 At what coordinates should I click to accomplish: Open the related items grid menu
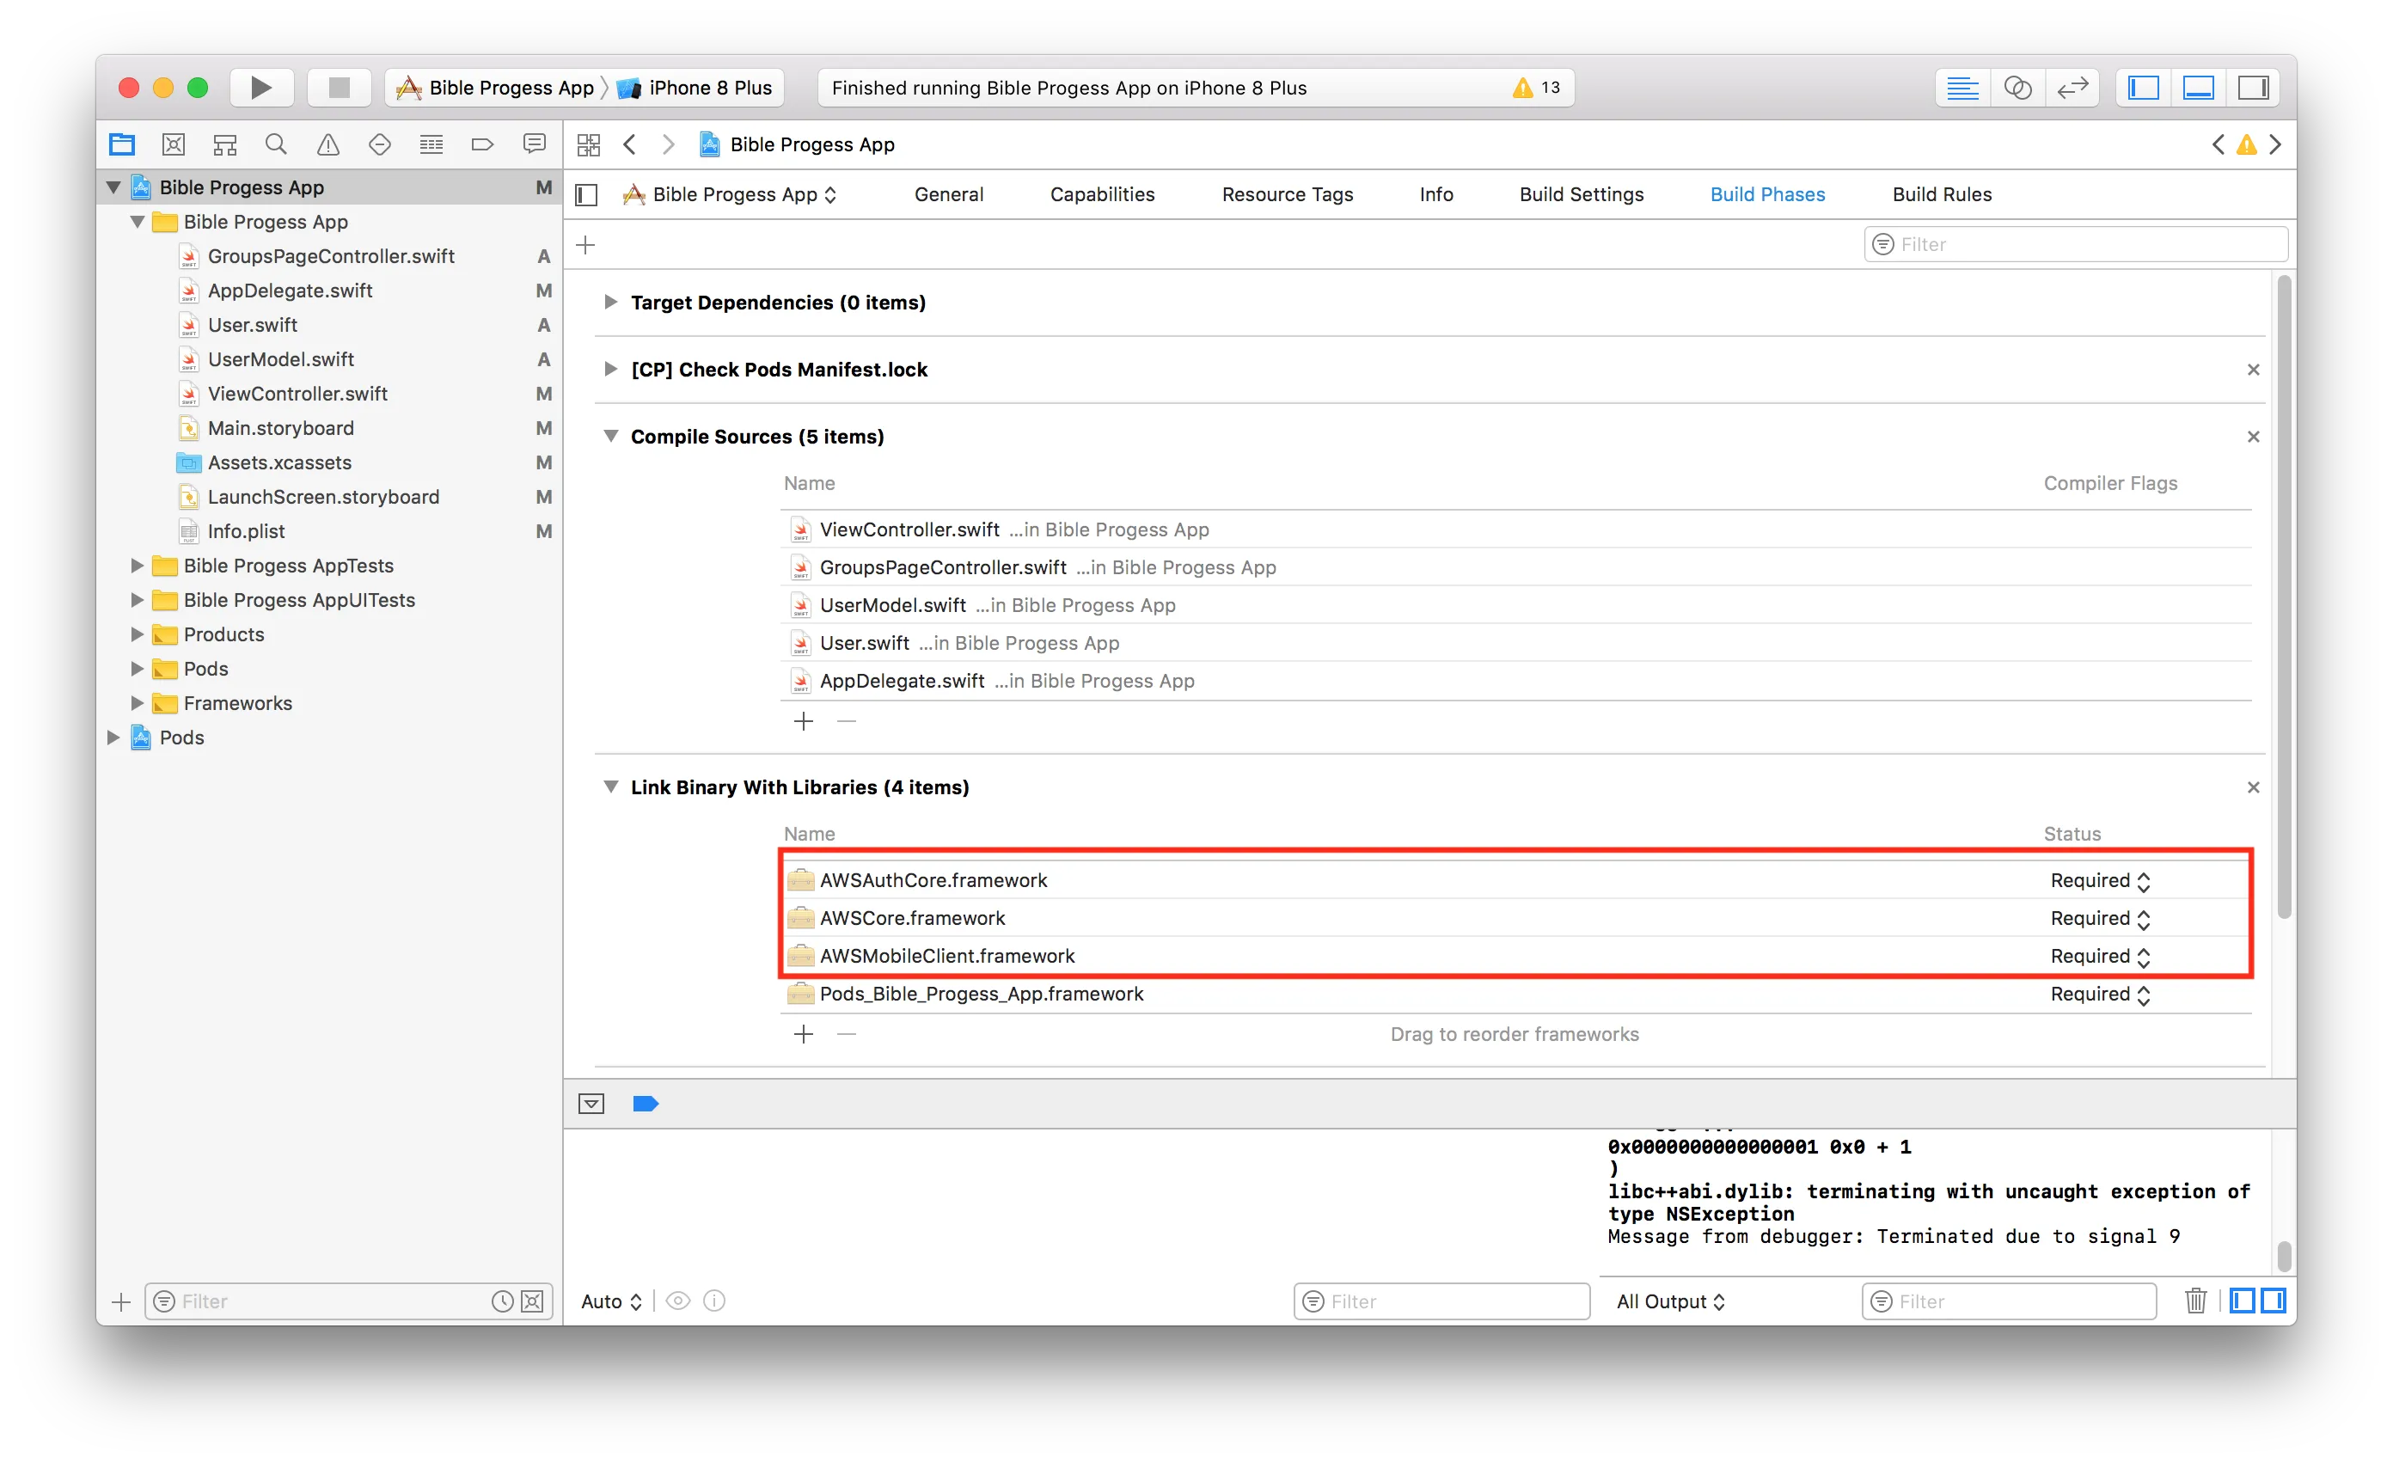click(589, 144)
